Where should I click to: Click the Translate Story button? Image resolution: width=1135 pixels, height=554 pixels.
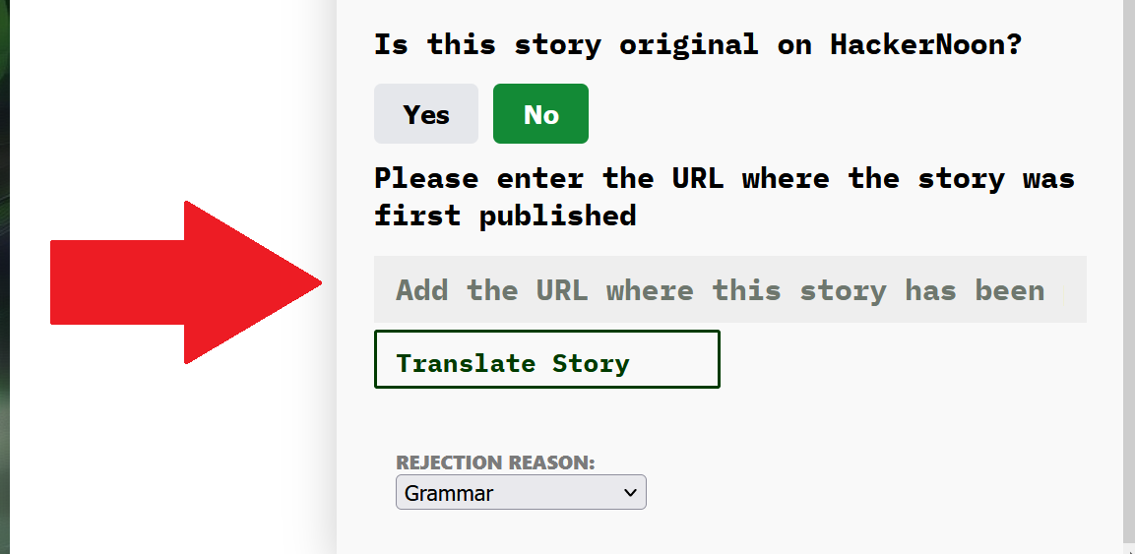coord(546,359)
